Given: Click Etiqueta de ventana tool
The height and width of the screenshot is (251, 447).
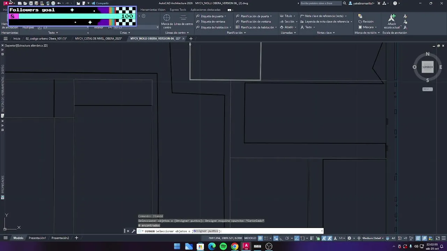Looking at the screenshot, I should (x=211, y=22).
